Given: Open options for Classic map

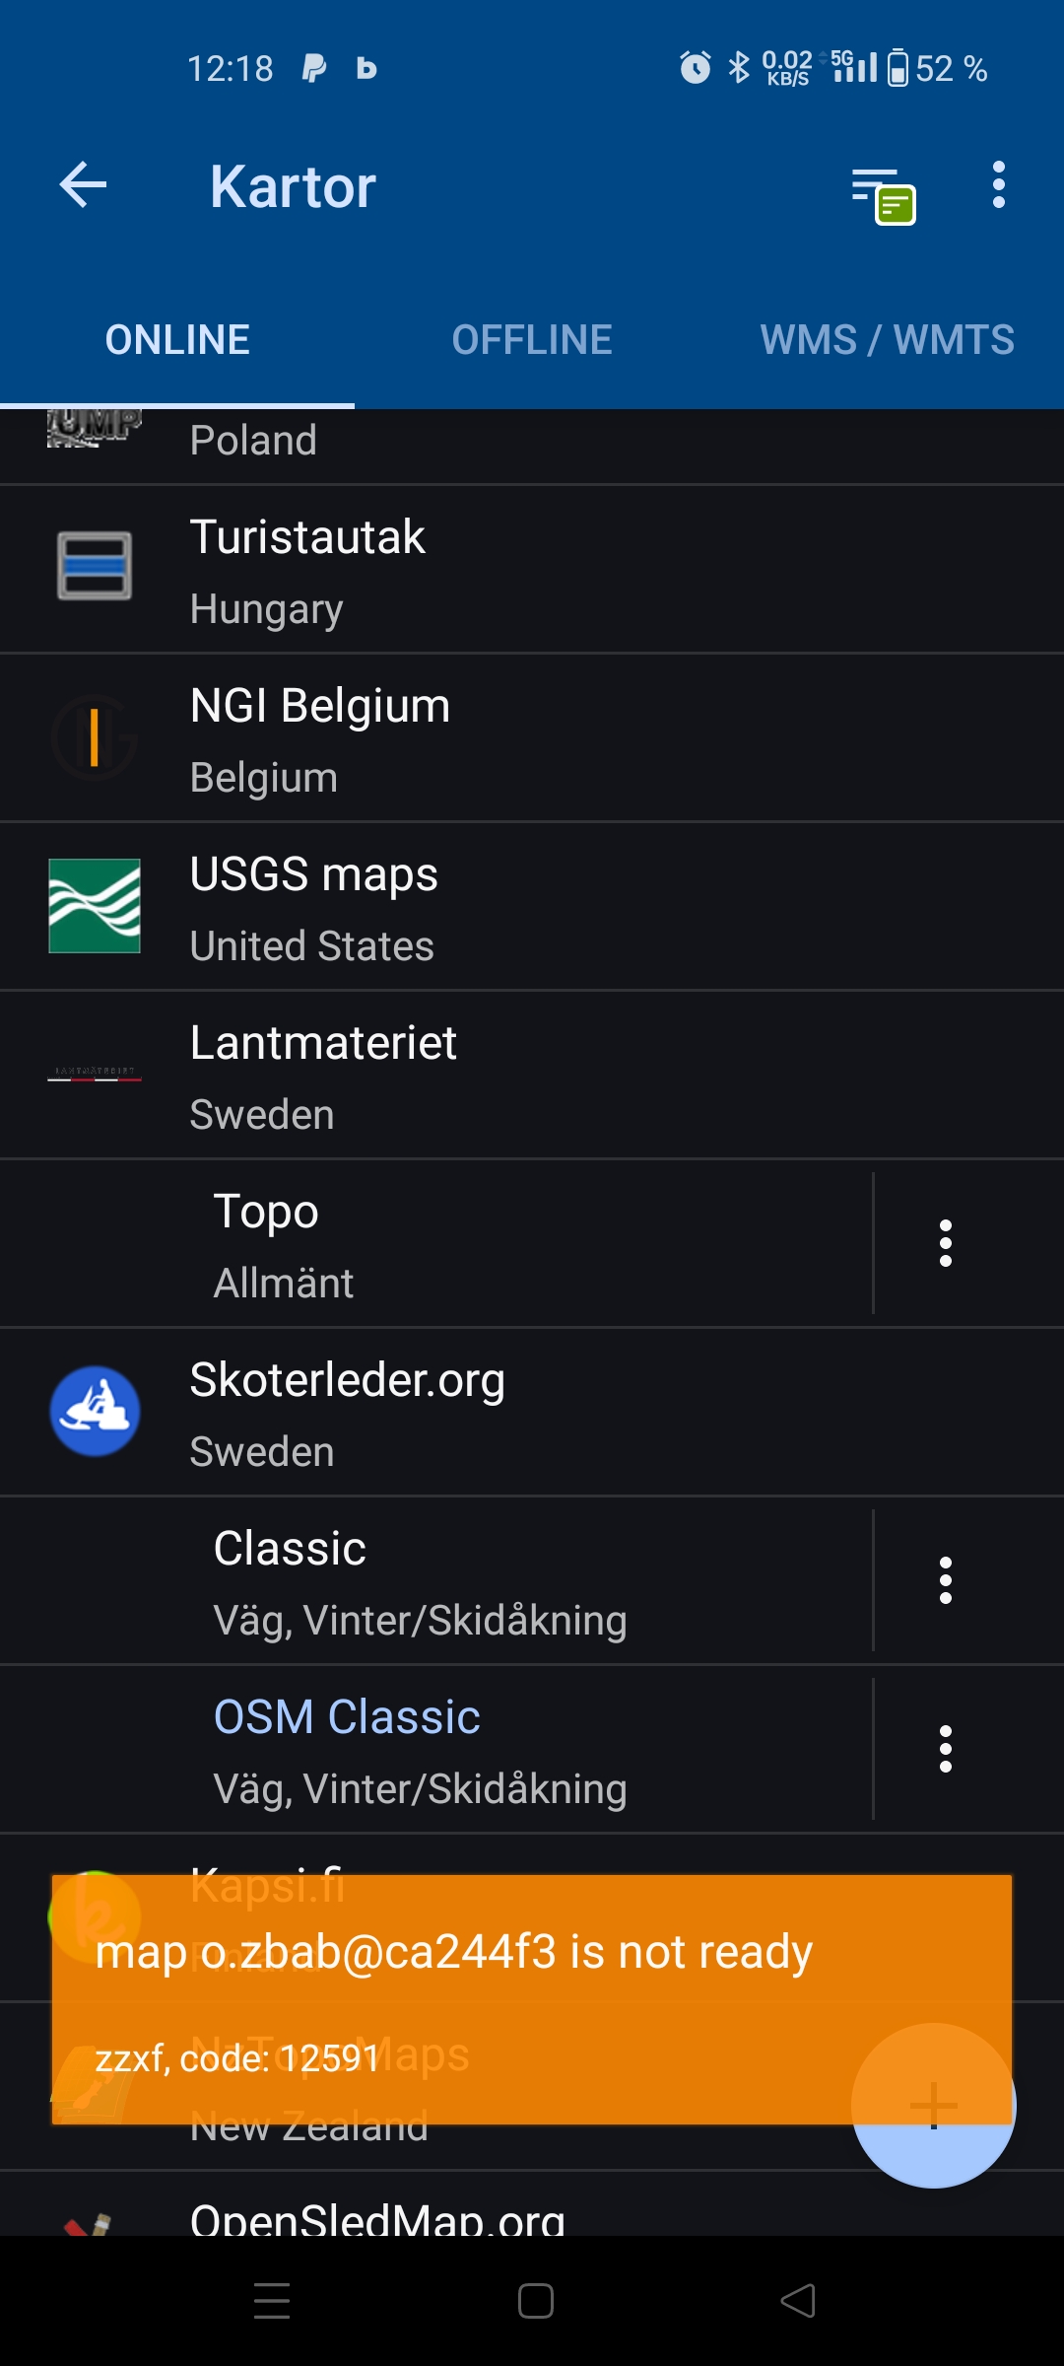Looking at the screenshot, I should 946,1580.
